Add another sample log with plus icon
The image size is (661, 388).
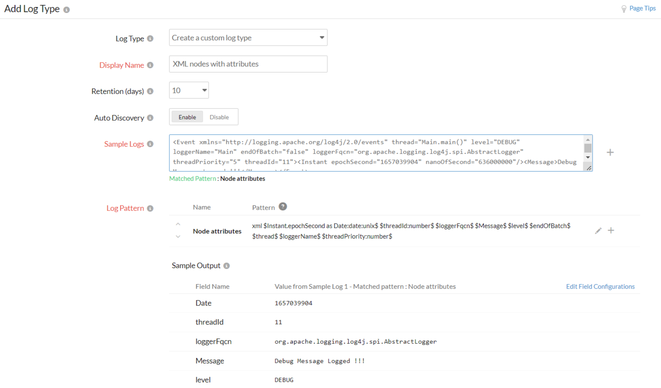pyautogui.click(x=610, y=152)
